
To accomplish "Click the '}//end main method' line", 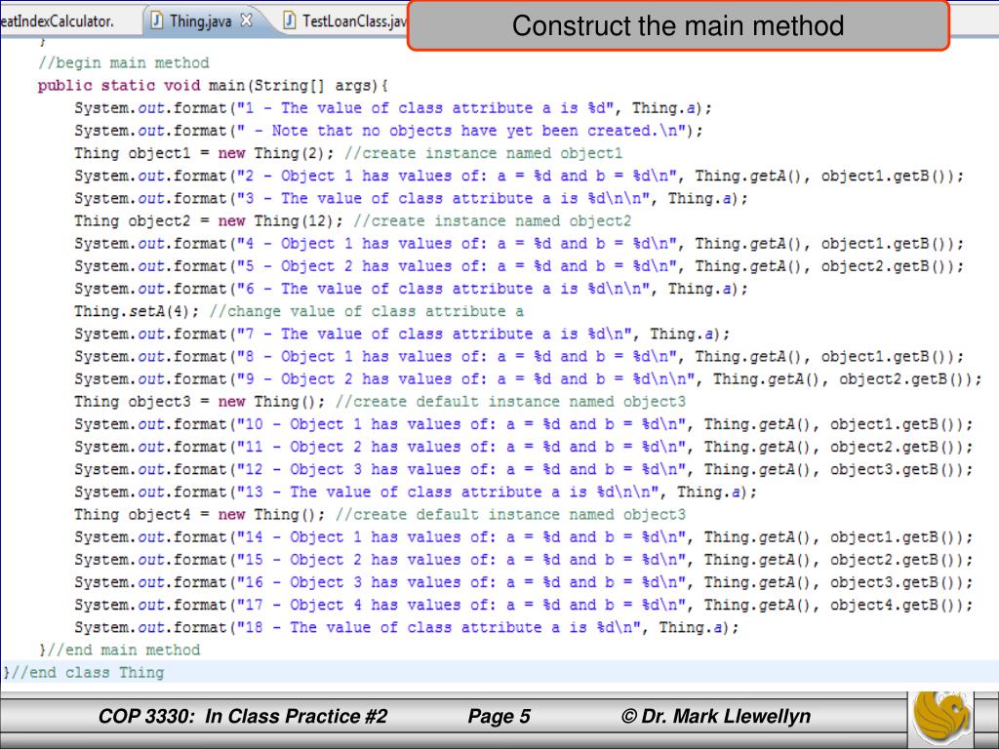I will pyautogui.click(x=119, y=650).
